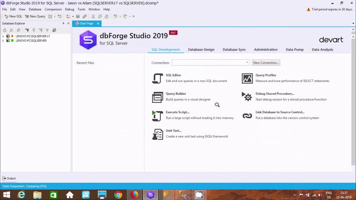This screenshot has height=200, width=356.
Task: Click the Debug Stored Procedure gear icon
Action: click(247, 97)
